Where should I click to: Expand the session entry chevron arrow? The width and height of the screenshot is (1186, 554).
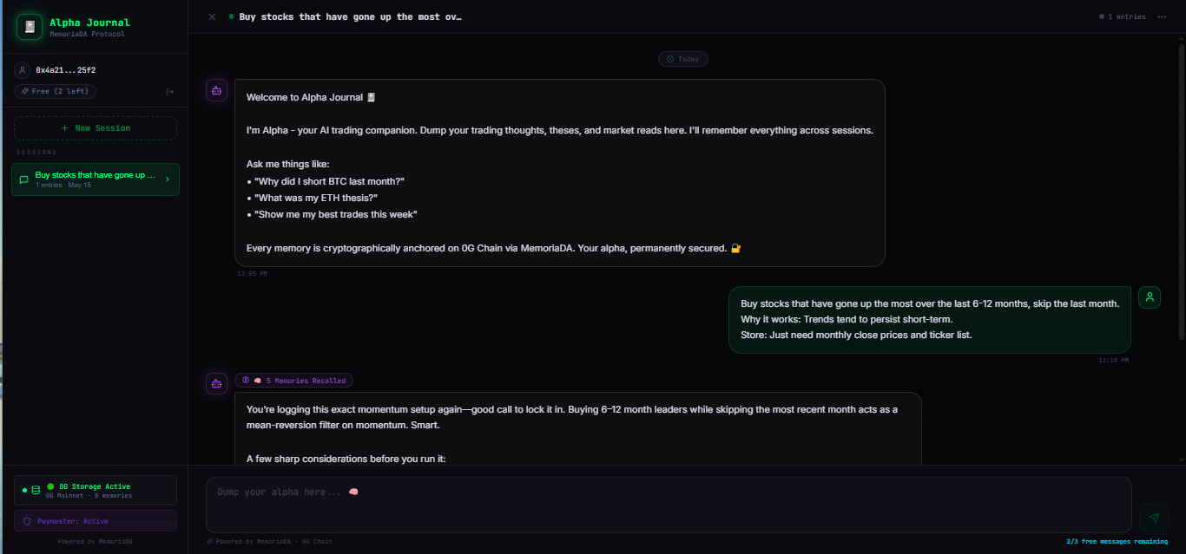[167, 179]
